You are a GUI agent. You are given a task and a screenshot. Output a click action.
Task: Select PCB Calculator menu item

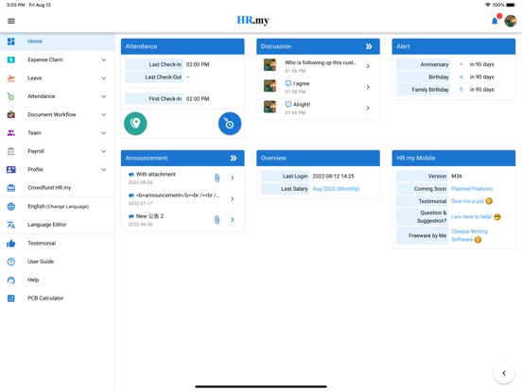(58, 298)
